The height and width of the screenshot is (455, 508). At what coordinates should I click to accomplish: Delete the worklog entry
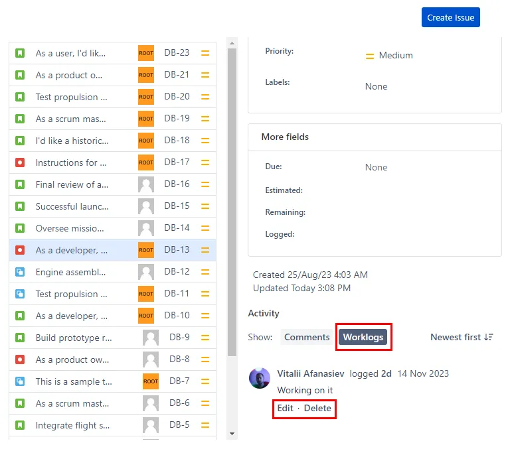click(317, 408)
